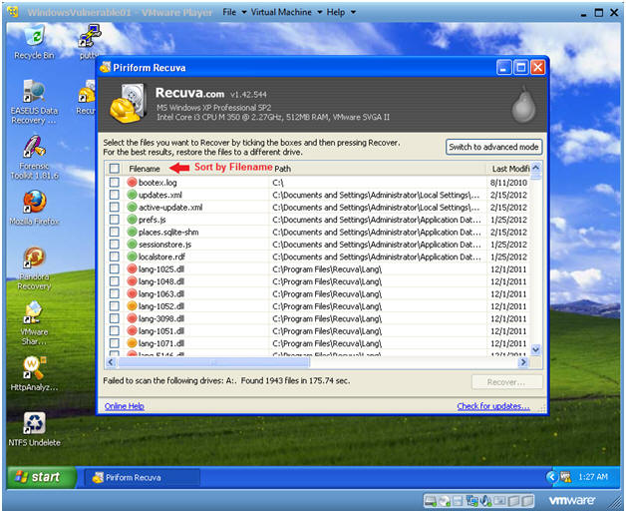
Task: Click the Recuva hard-hat logo in header
Action: click(x=128, y=103)
